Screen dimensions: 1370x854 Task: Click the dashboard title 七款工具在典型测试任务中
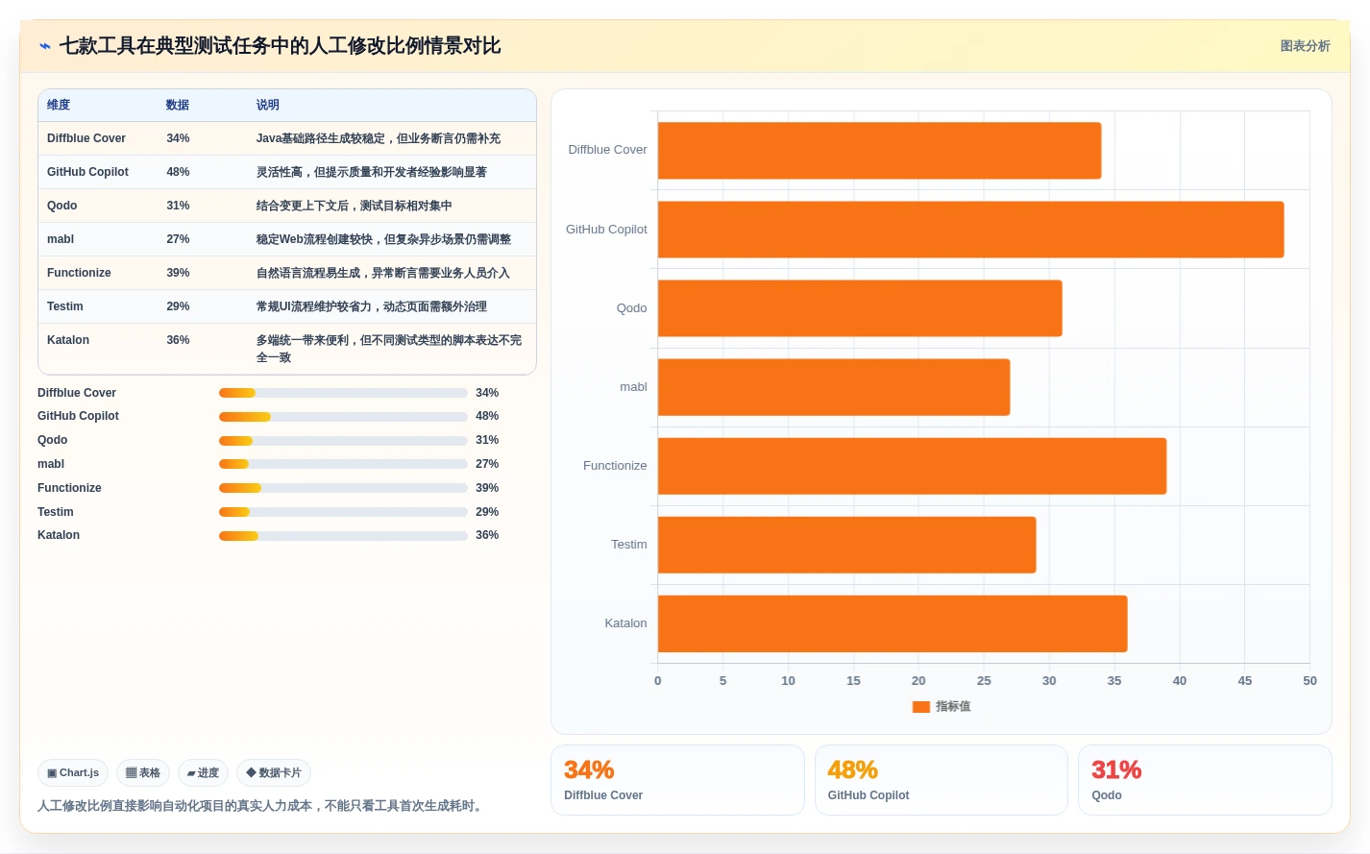pyautogui.click(x=280, y=46)
